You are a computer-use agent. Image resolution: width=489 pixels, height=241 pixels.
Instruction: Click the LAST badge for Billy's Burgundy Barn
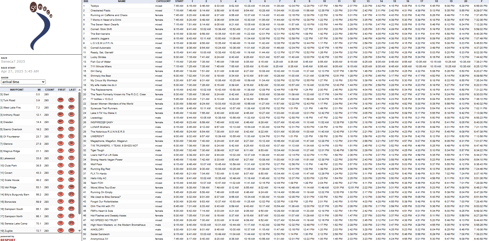click(71, 194)
